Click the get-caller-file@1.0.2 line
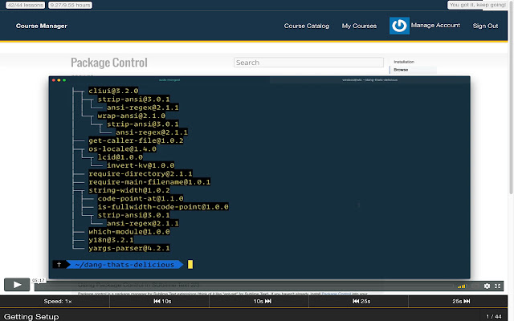 tap(136, 140)
